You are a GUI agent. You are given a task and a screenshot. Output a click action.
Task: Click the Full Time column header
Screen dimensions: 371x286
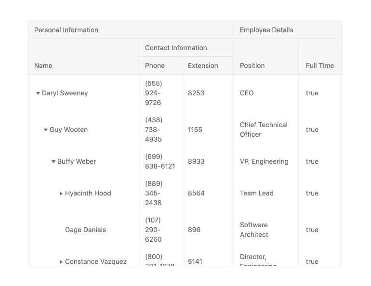319,65
